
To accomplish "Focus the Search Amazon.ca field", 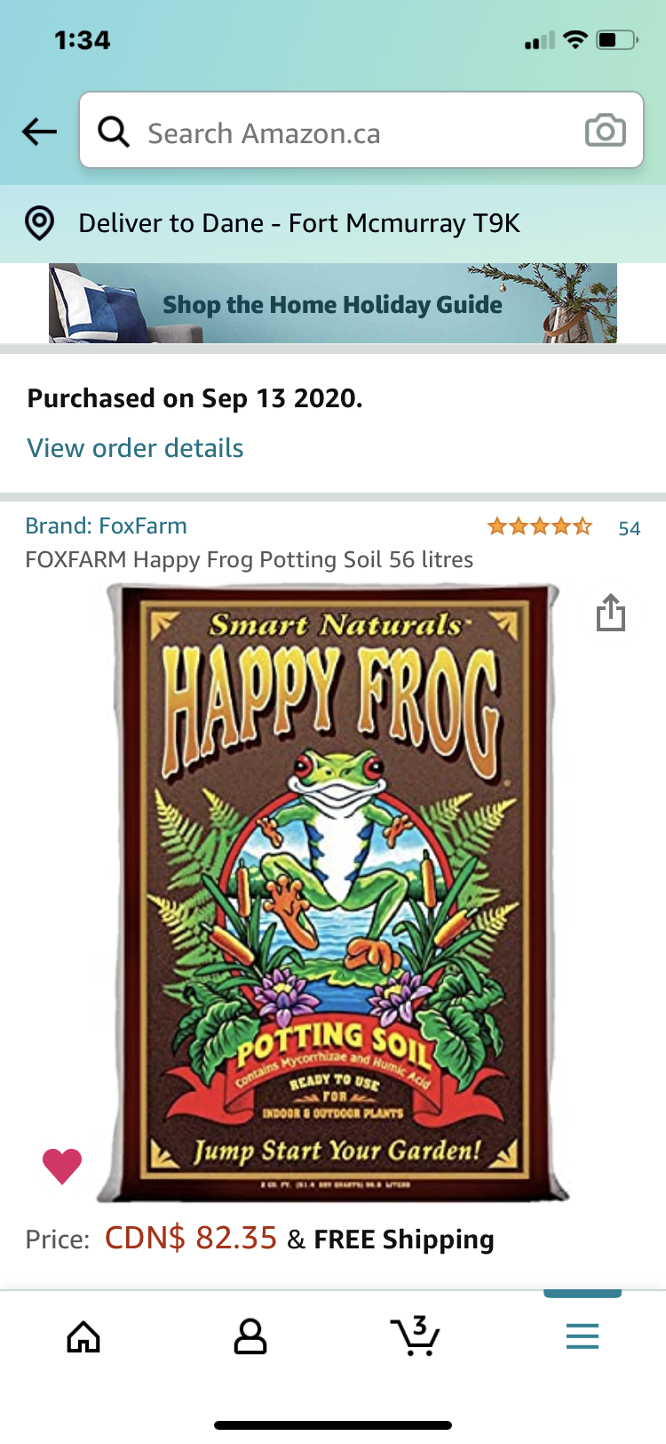I will point(355,133).
